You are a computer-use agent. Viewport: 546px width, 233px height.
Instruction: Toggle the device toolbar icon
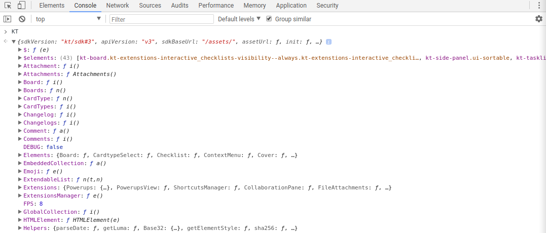21,6
